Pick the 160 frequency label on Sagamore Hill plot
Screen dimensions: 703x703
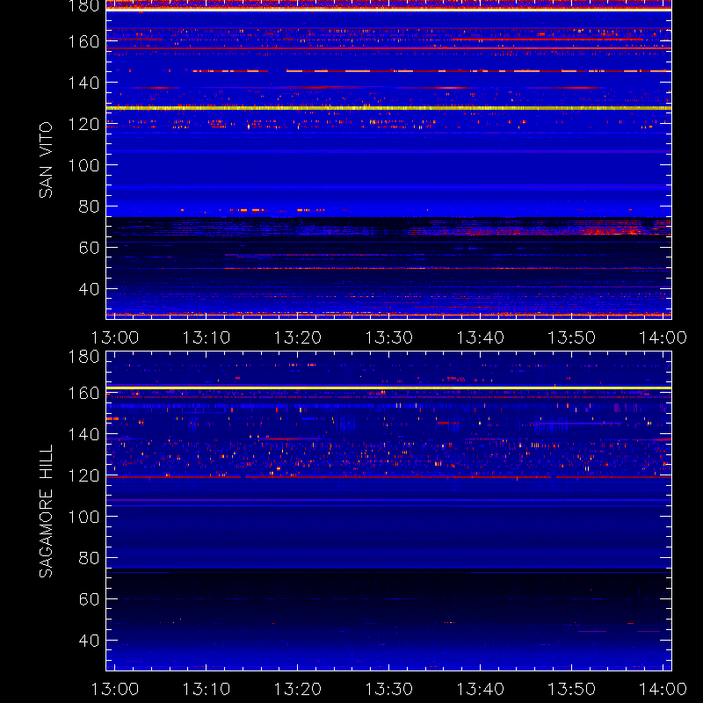click(83, 393)
